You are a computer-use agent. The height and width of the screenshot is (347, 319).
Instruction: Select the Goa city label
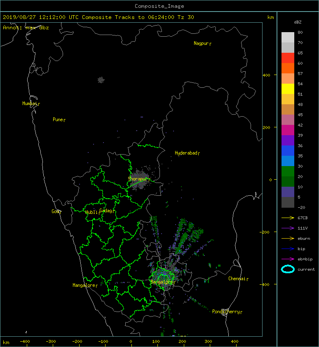click(56, 211)
